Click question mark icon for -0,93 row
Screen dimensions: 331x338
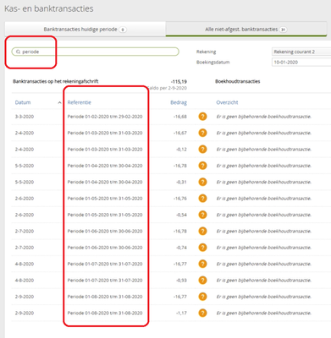tap(202, 281)
